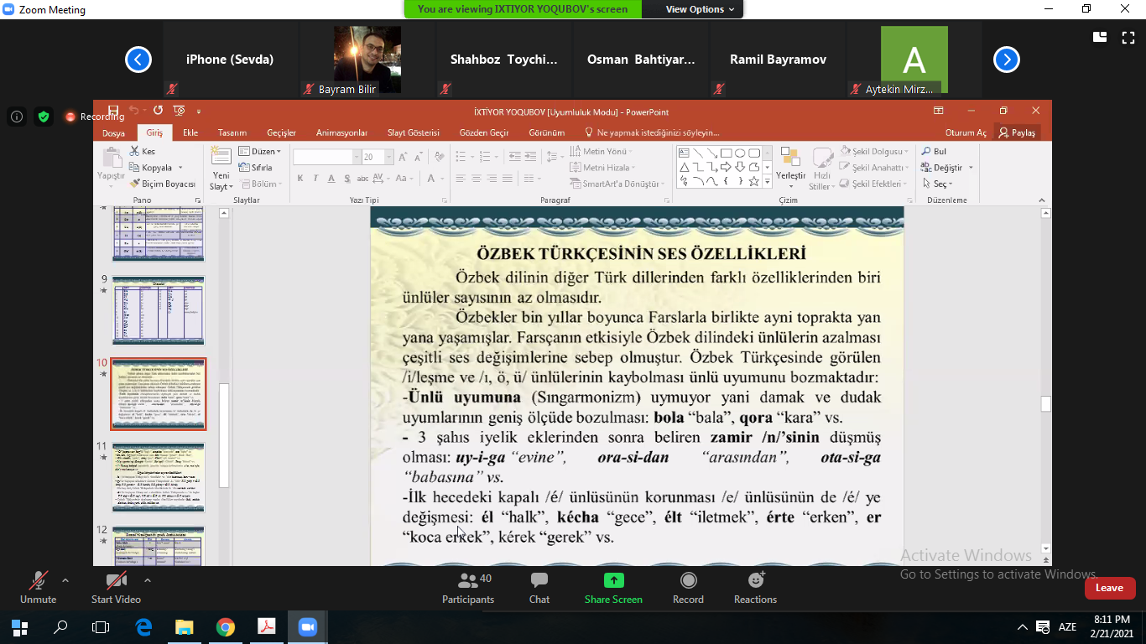1146x644 pixels.
Task: Expand the Kopyala copy dropdown arrow
Action: click(180, 168)
